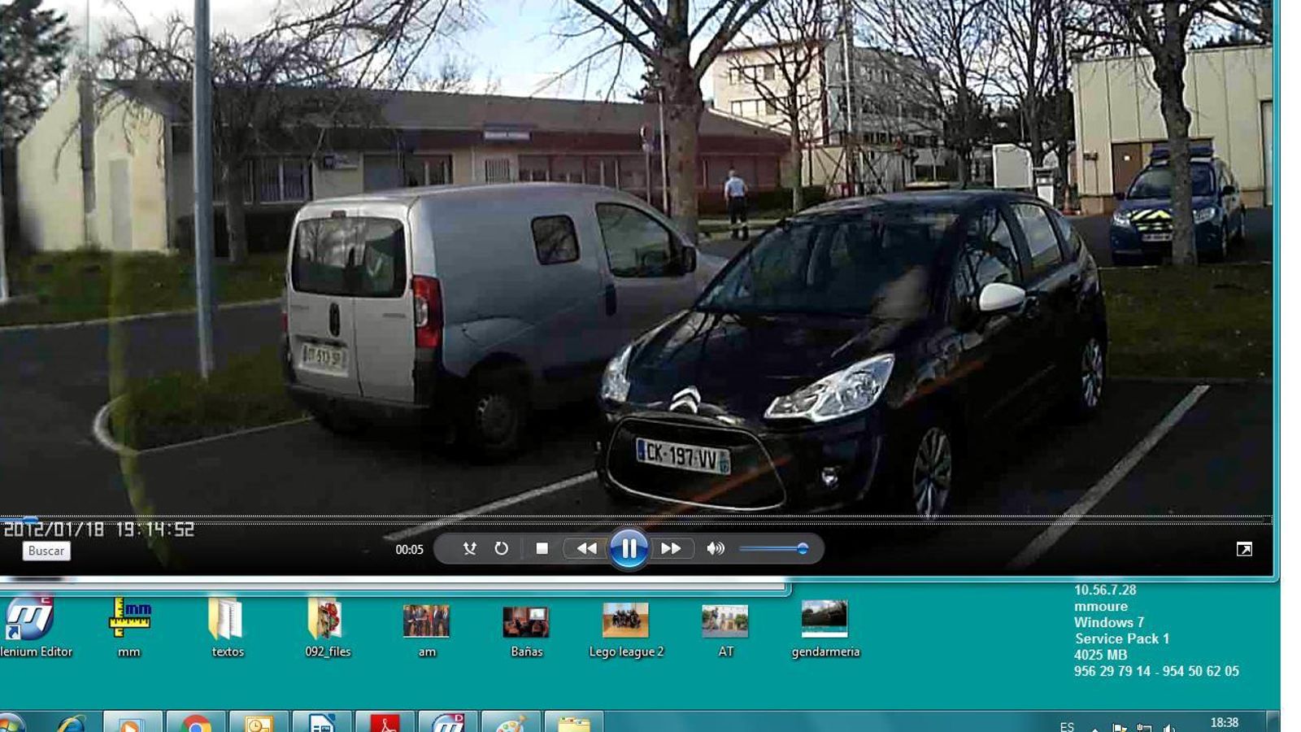Viewport: 1301px width, 732px height.
Task: Click the ES language indicator
Action: (x=1067, y=726)
